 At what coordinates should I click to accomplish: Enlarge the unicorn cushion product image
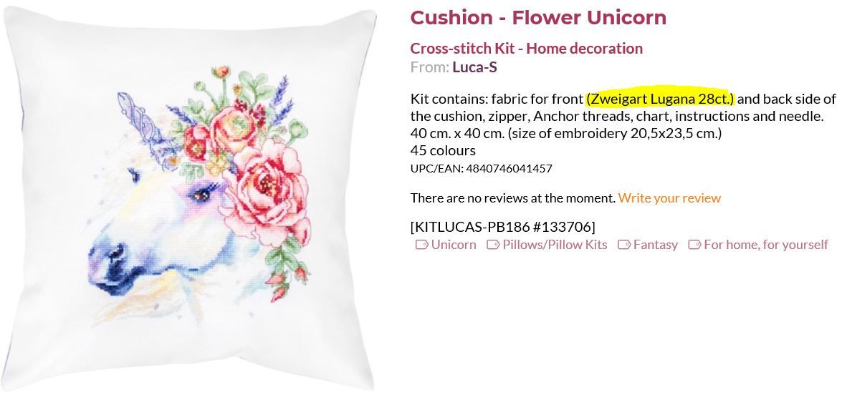(x=190, y=200)
